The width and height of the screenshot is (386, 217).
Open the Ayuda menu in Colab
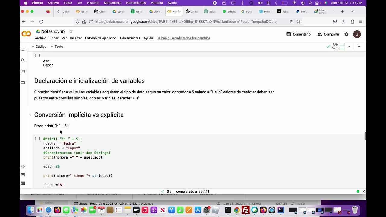coord(148,38)
